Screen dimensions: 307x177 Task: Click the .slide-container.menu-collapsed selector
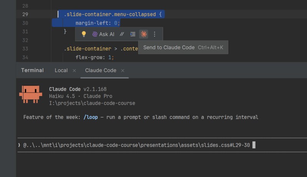[x=110, y=14]
